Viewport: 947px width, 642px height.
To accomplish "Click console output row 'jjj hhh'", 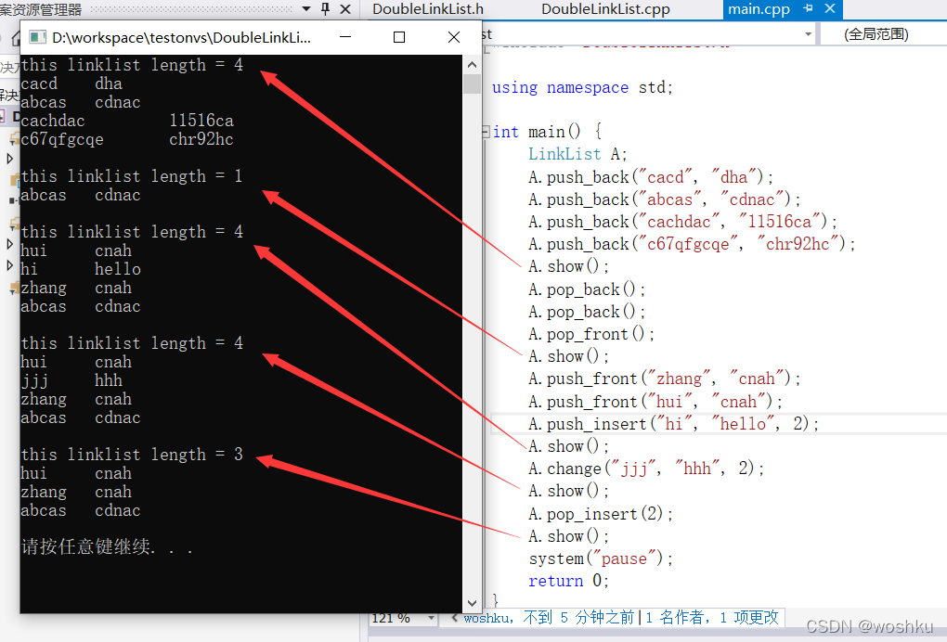I will pyautogui.click(x=71, y=380).
